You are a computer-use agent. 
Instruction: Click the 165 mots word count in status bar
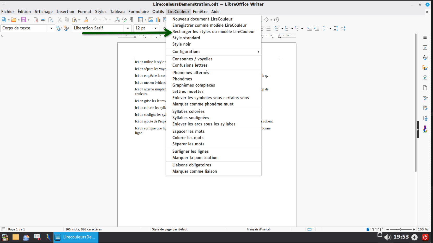tap(83, 229)
